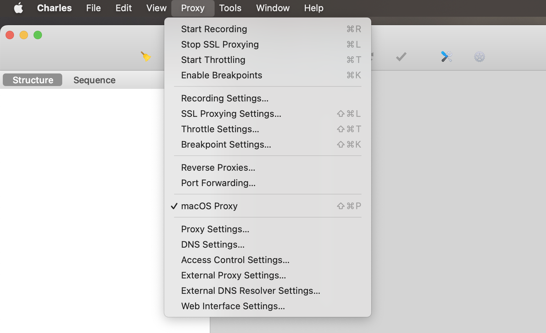Open Proxy Settings…
The width and height of the screenshot is (546, 333).
(268, 229)
